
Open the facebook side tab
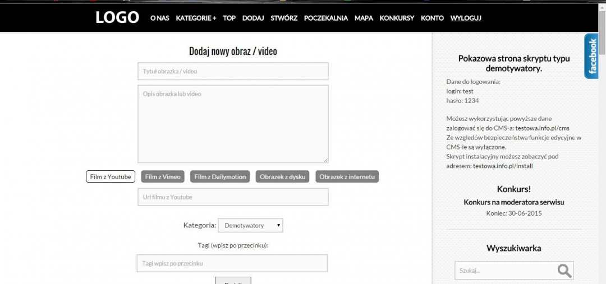click(x=591, y=57)
